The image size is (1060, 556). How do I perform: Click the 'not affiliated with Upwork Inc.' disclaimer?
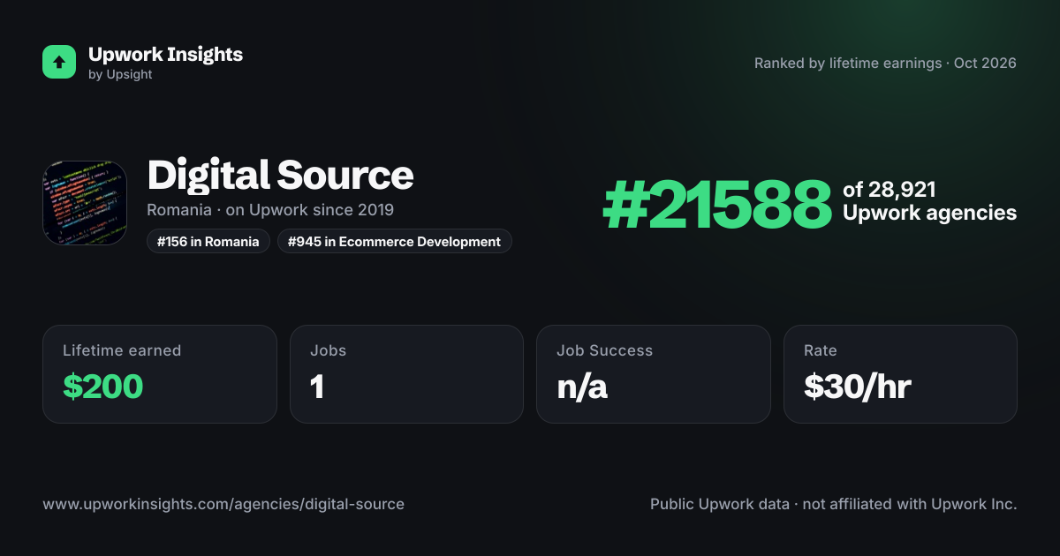click(910, 505)
